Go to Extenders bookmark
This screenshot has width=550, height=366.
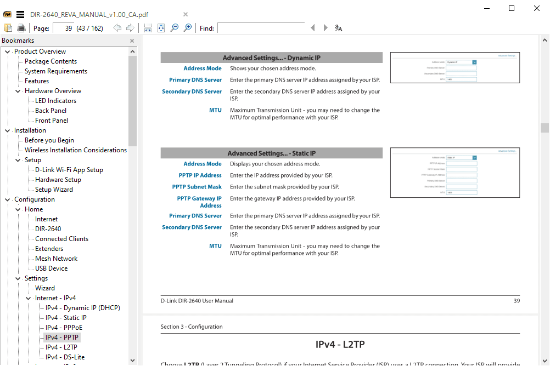click(49, 248)
